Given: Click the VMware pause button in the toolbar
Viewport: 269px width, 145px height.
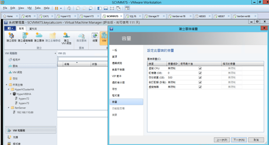Looking at the screenshot, I should [57, 8].
